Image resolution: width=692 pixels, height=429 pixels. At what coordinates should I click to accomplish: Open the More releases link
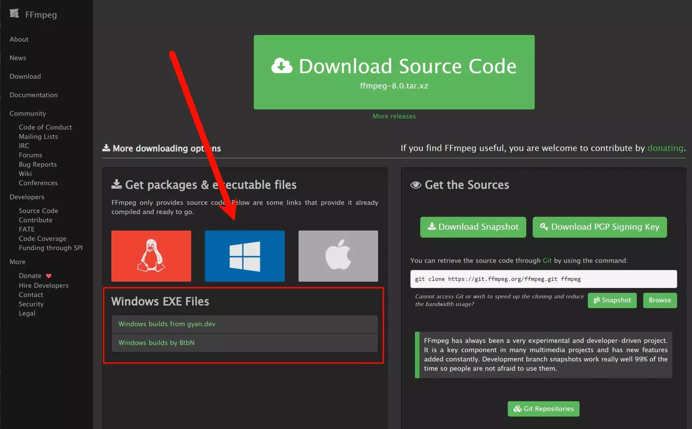[x=394, y=116]
